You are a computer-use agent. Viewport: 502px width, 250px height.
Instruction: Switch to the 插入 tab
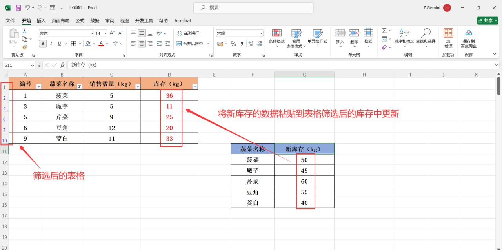(x=41, y=20)
